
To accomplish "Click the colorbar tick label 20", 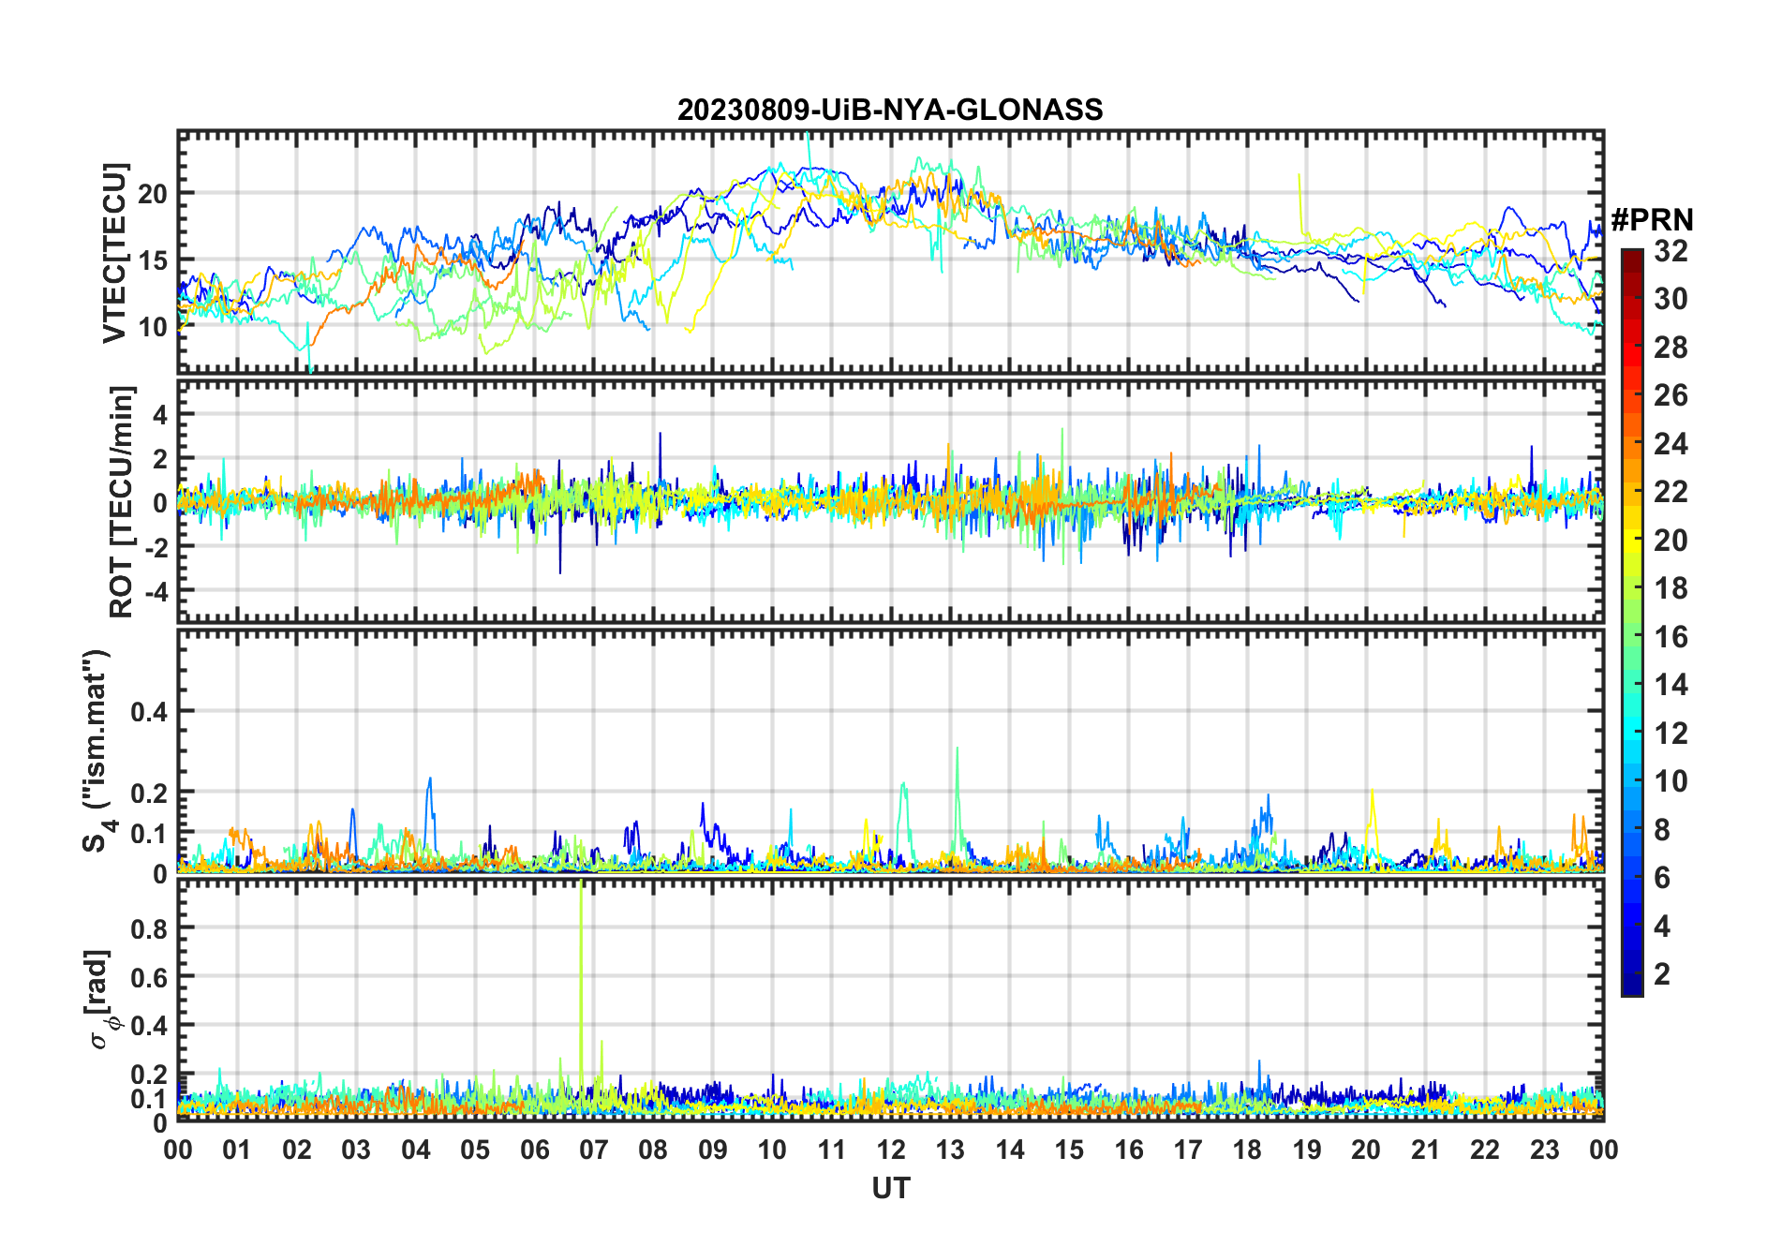I will click(1671, 541).
